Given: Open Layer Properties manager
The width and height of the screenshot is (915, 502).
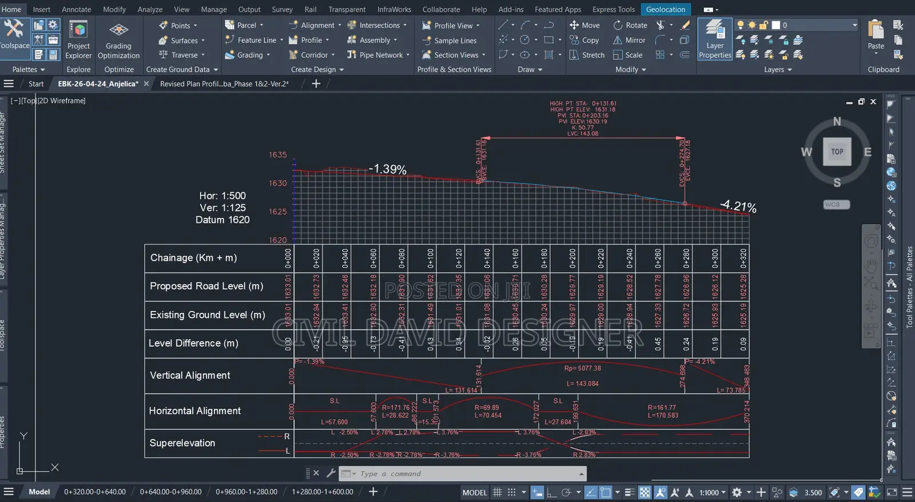Looking at the screenshot, I should click(x=715, y=39).
